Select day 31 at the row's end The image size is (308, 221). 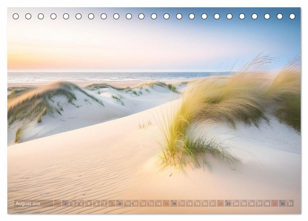pyautogui.click(x=290, y=203)
